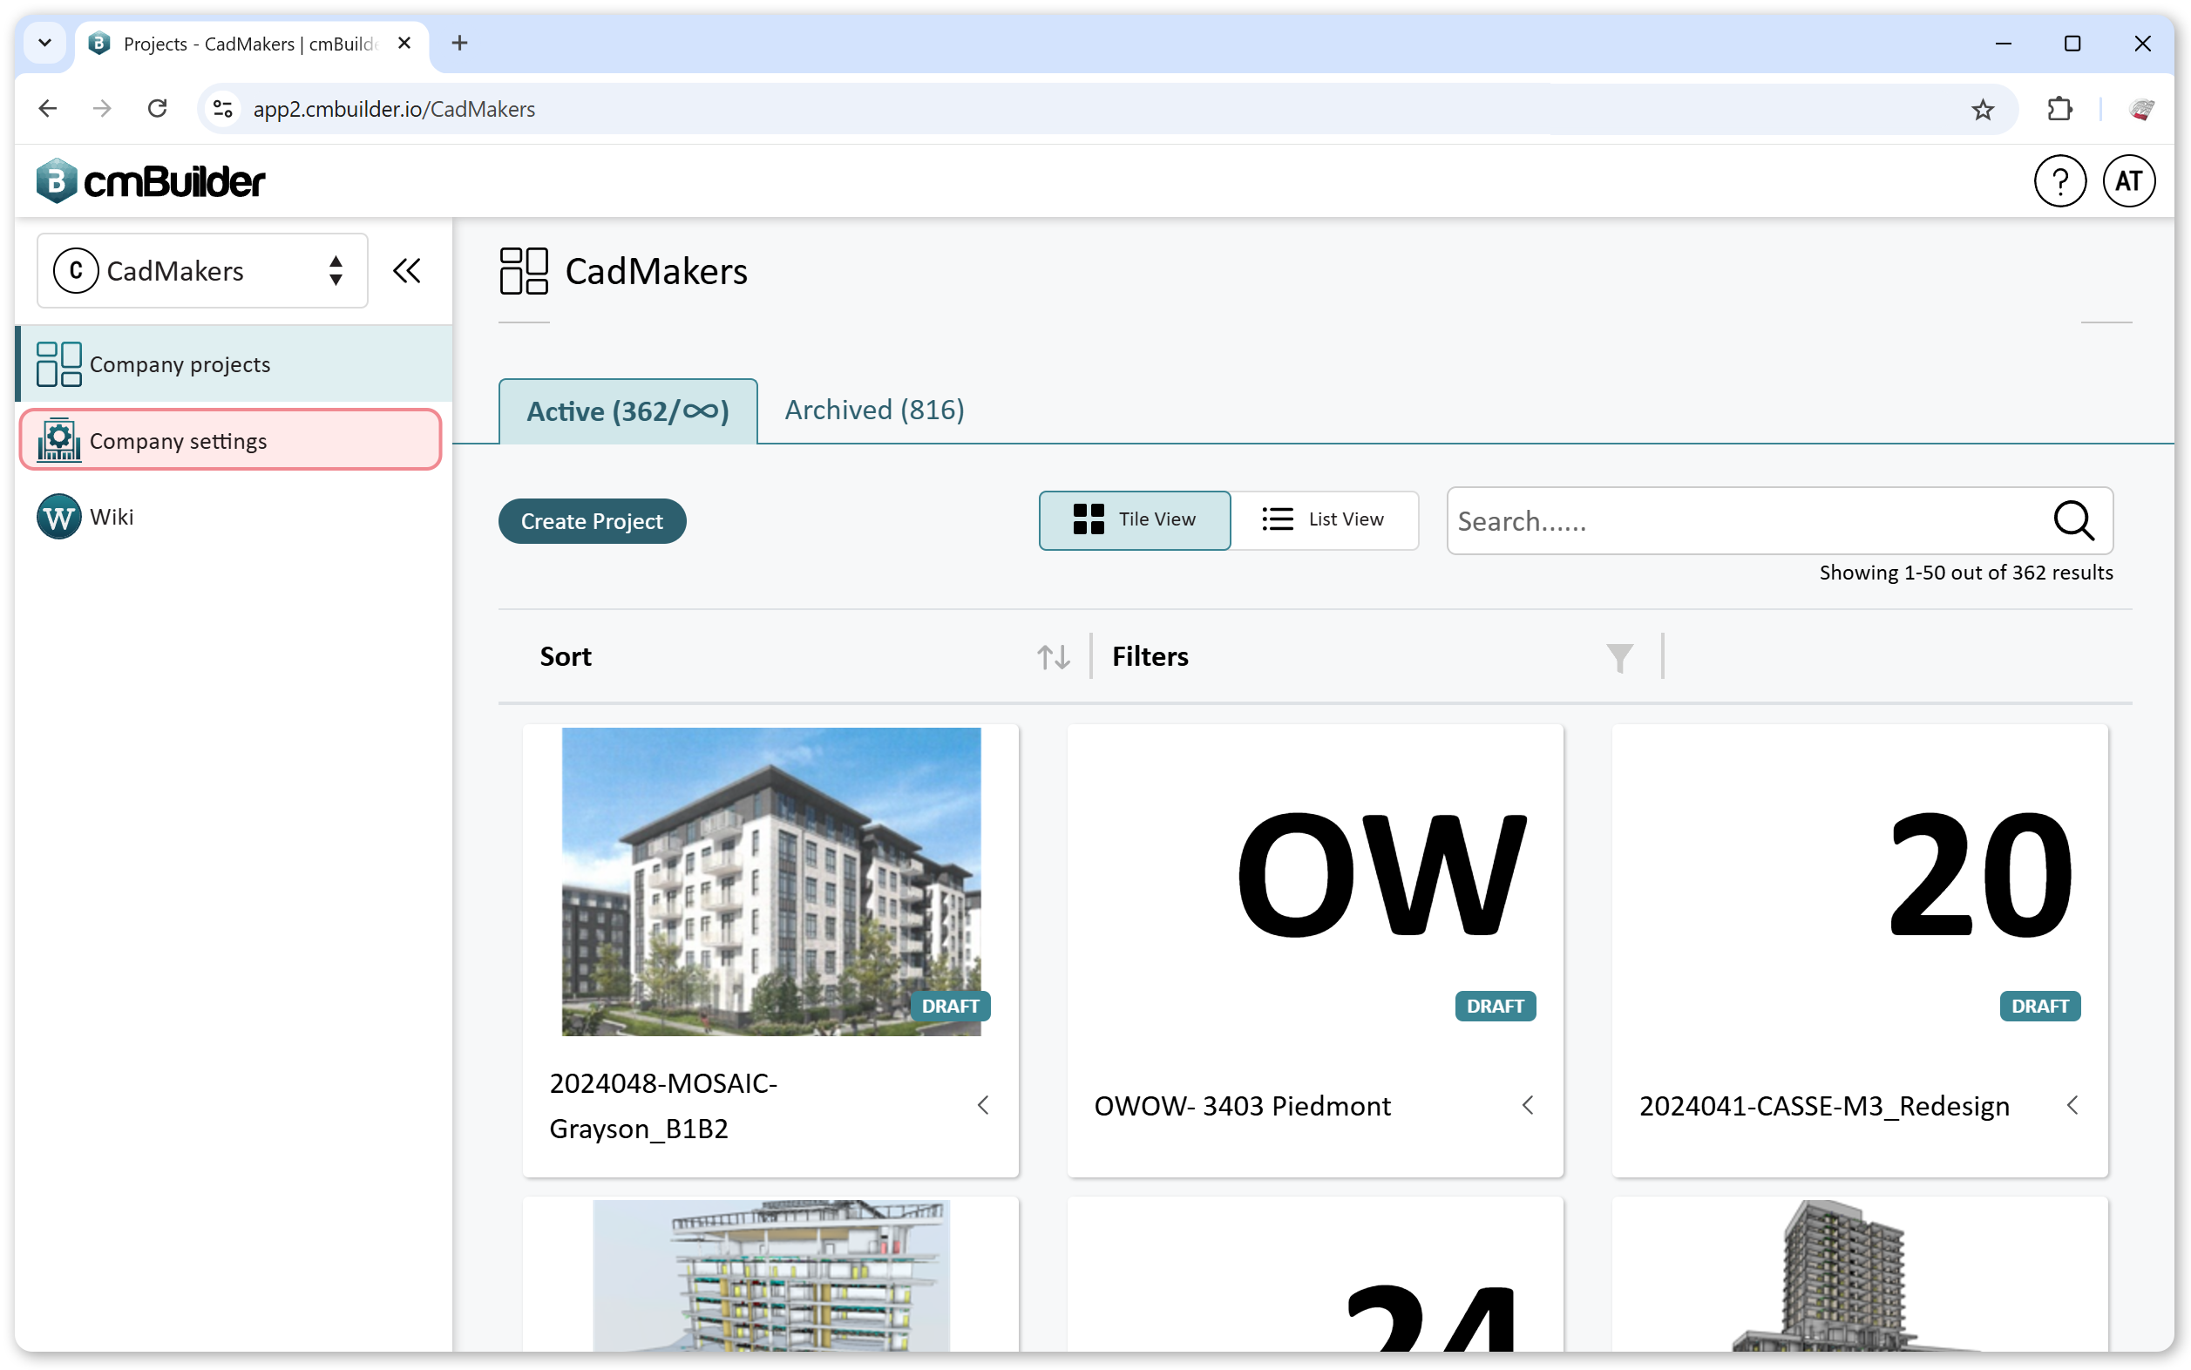Viewport: 2191px width, 1370px height.
Task: Close the Projects - CadMakers tab
Action: 404,43
